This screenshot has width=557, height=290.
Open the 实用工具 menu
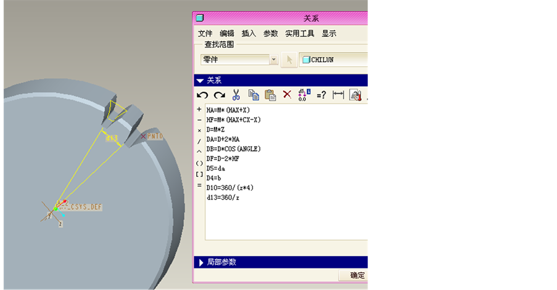300,34
